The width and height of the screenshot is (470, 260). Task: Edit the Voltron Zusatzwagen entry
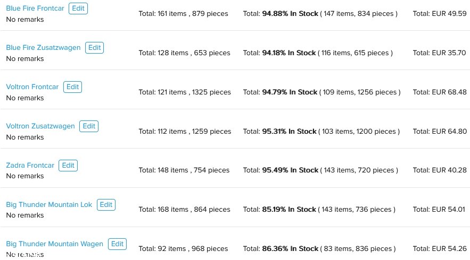click(x=89, y=126)
